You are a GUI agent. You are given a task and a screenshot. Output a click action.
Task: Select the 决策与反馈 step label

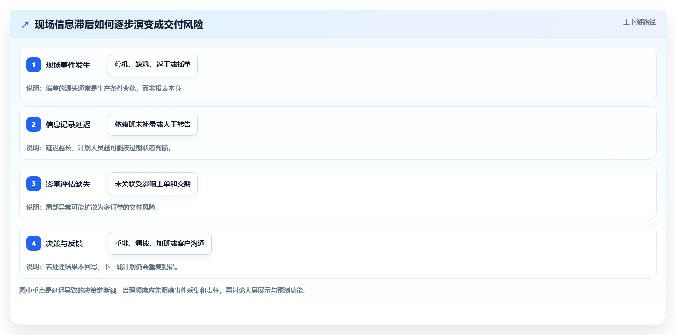pyautogui.click(x=64, y=243)
